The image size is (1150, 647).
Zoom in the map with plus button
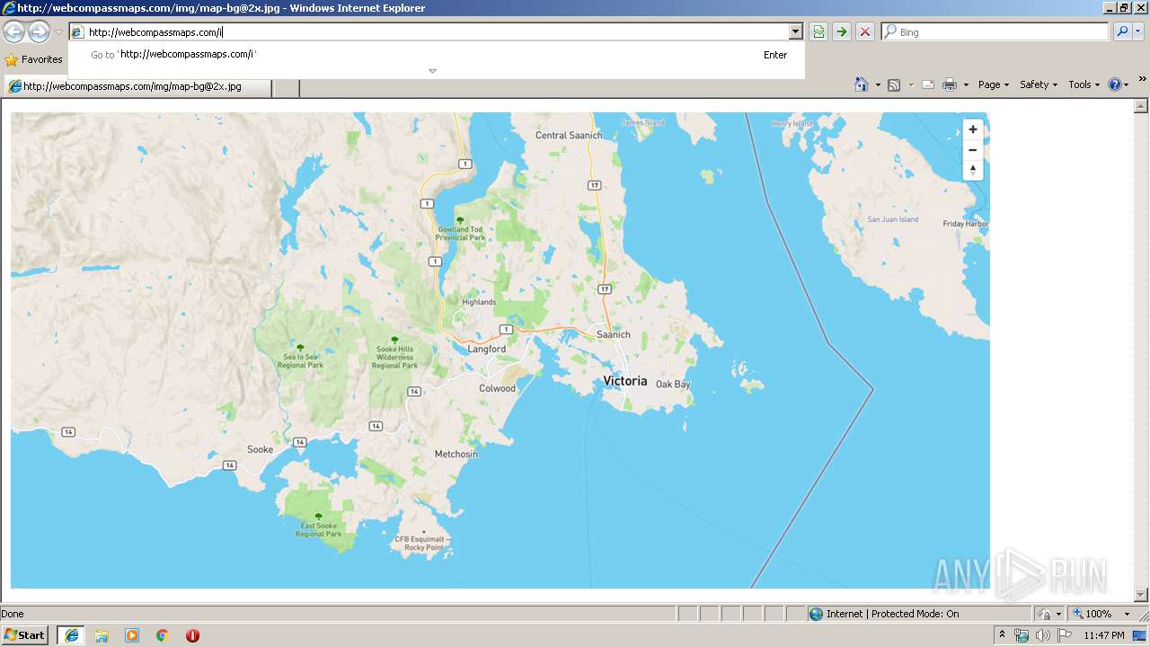972,129
